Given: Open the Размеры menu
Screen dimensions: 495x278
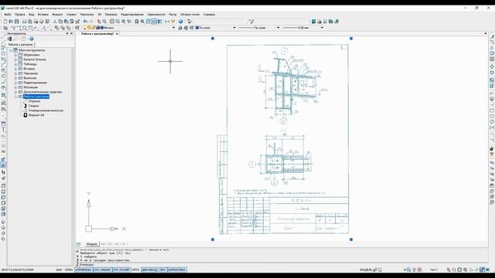Looking at the screenshot, I should 111,15.
